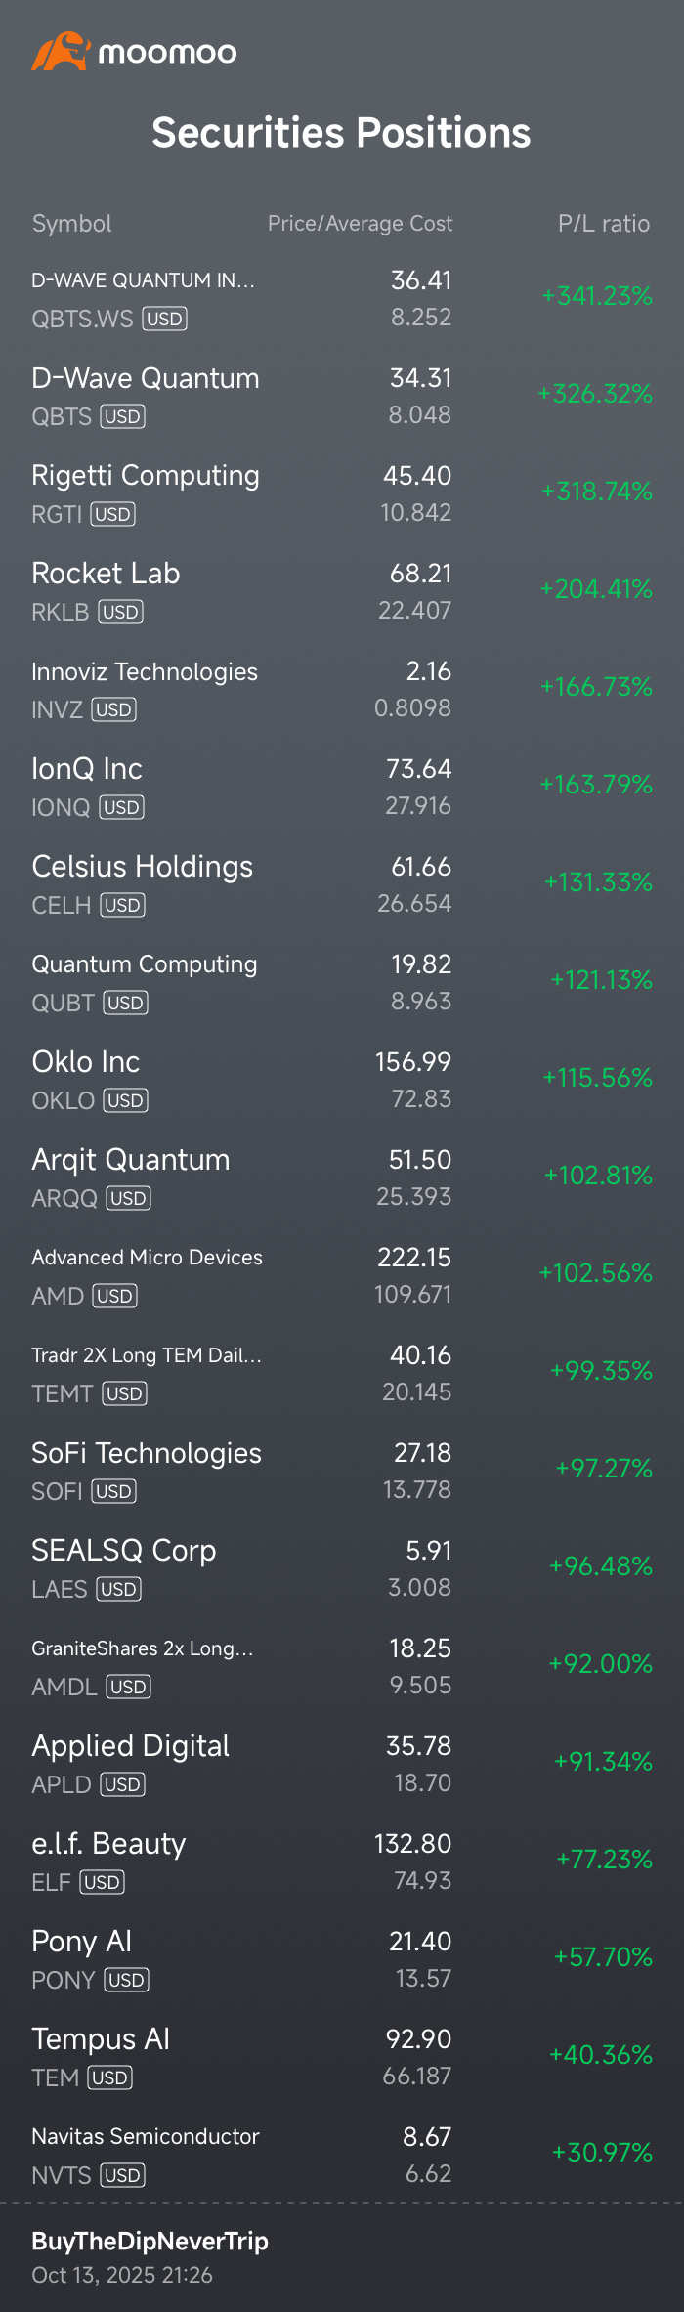Click the USD badge beside AMD ticker
684x2312 pixels.
click(x=114, y=1296)
